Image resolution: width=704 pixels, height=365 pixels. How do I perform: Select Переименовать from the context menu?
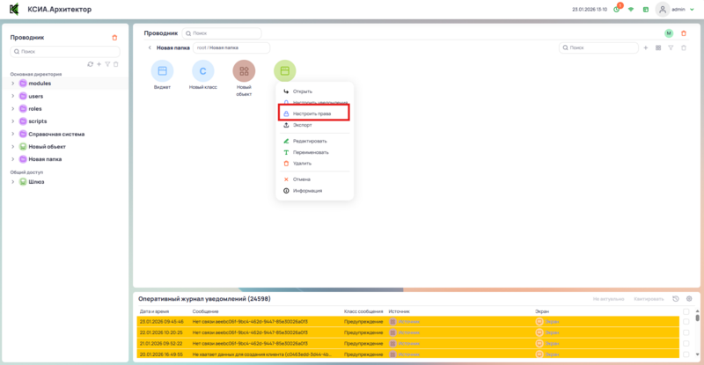pyautogui.click(x=309, y=152)
